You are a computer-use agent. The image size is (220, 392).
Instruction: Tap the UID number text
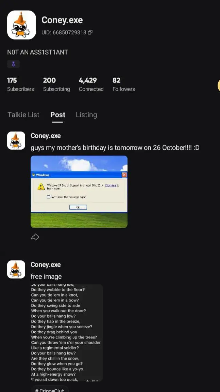point(64,32)
